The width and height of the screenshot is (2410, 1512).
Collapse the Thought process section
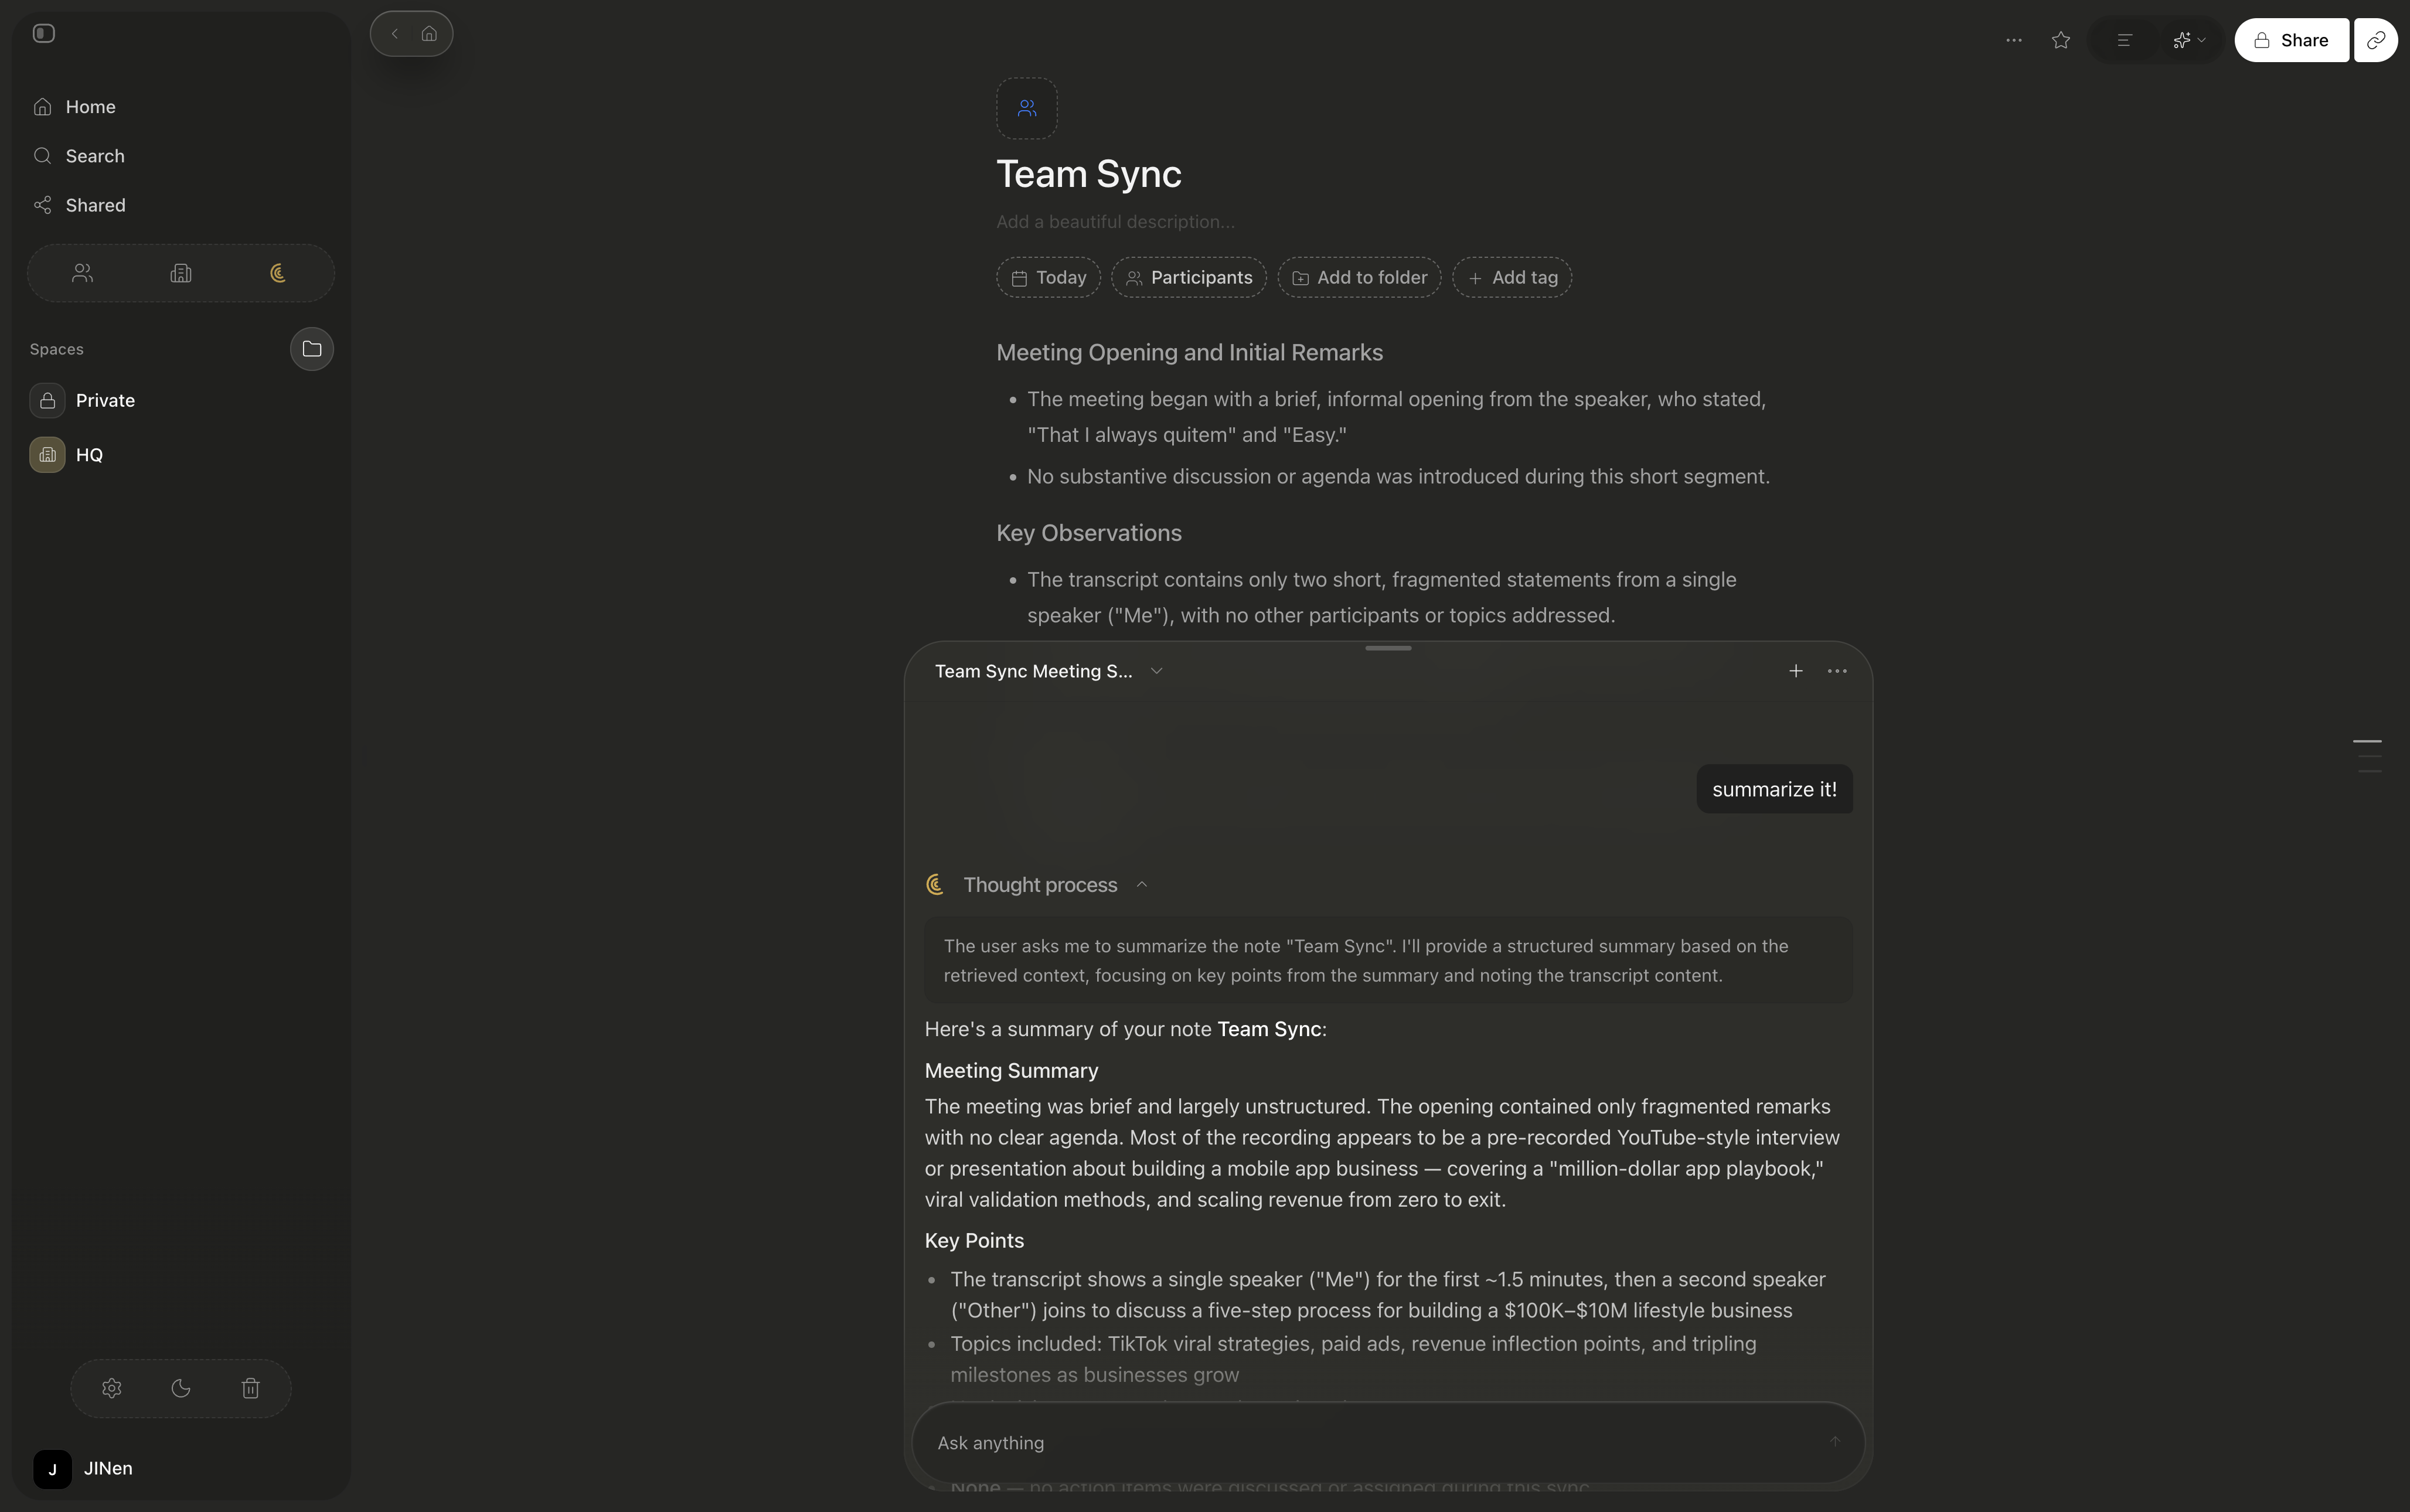click(1142, 885)
